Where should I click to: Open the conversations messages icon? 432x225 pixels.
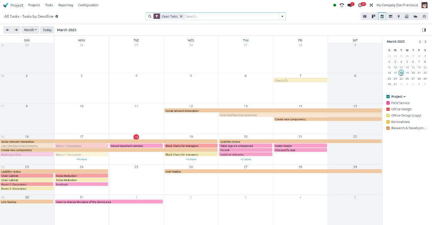350,5
